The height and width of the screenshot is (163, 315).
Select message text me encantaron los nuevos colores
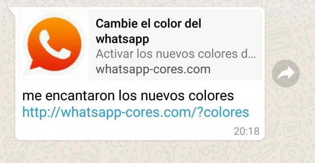(x=128, y=96)
